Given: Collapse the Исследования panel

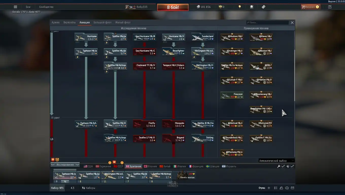Looking at the screenshot, I should coord(65,165).
